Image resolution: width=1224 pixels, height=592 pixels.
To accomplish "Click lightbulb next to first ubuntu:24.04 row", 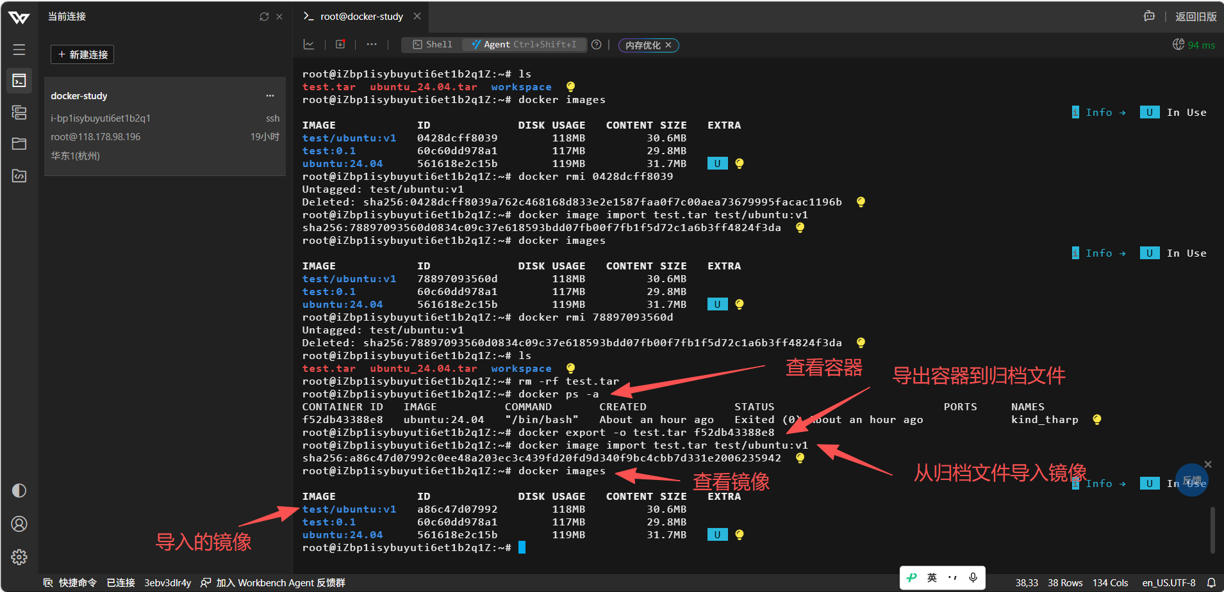I will pyautogui.click(x=740, y=163).
